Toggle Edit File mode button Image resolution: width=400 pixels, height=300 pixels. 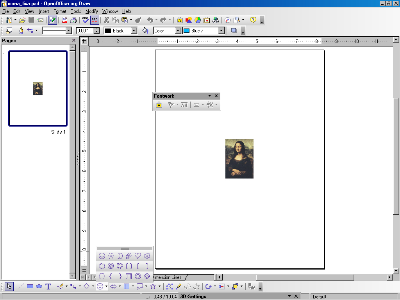(52, 20)
